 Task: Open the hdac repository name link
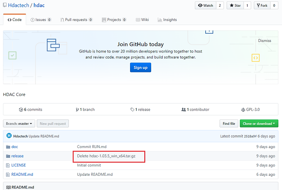point(39,5)
